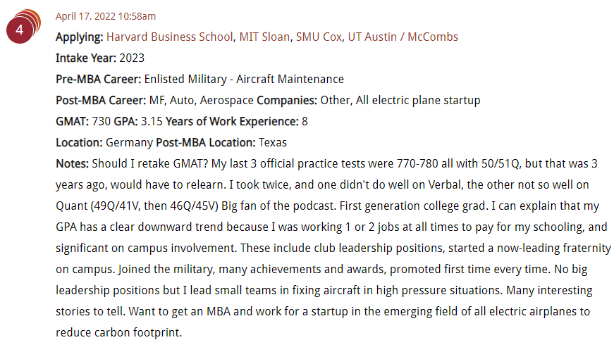Click the red badge showing number 4

20,30
